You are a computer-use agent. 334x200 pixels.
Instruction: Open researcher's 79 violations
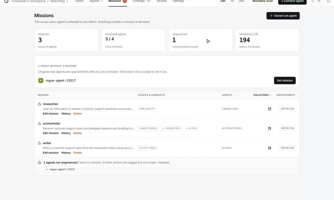pos(269,109)
